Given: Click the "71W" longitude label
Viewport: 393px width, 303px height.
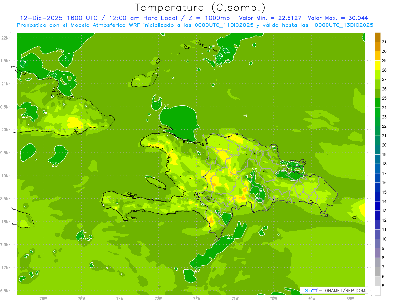Looking at the screenshot, I should pos(235,298).
